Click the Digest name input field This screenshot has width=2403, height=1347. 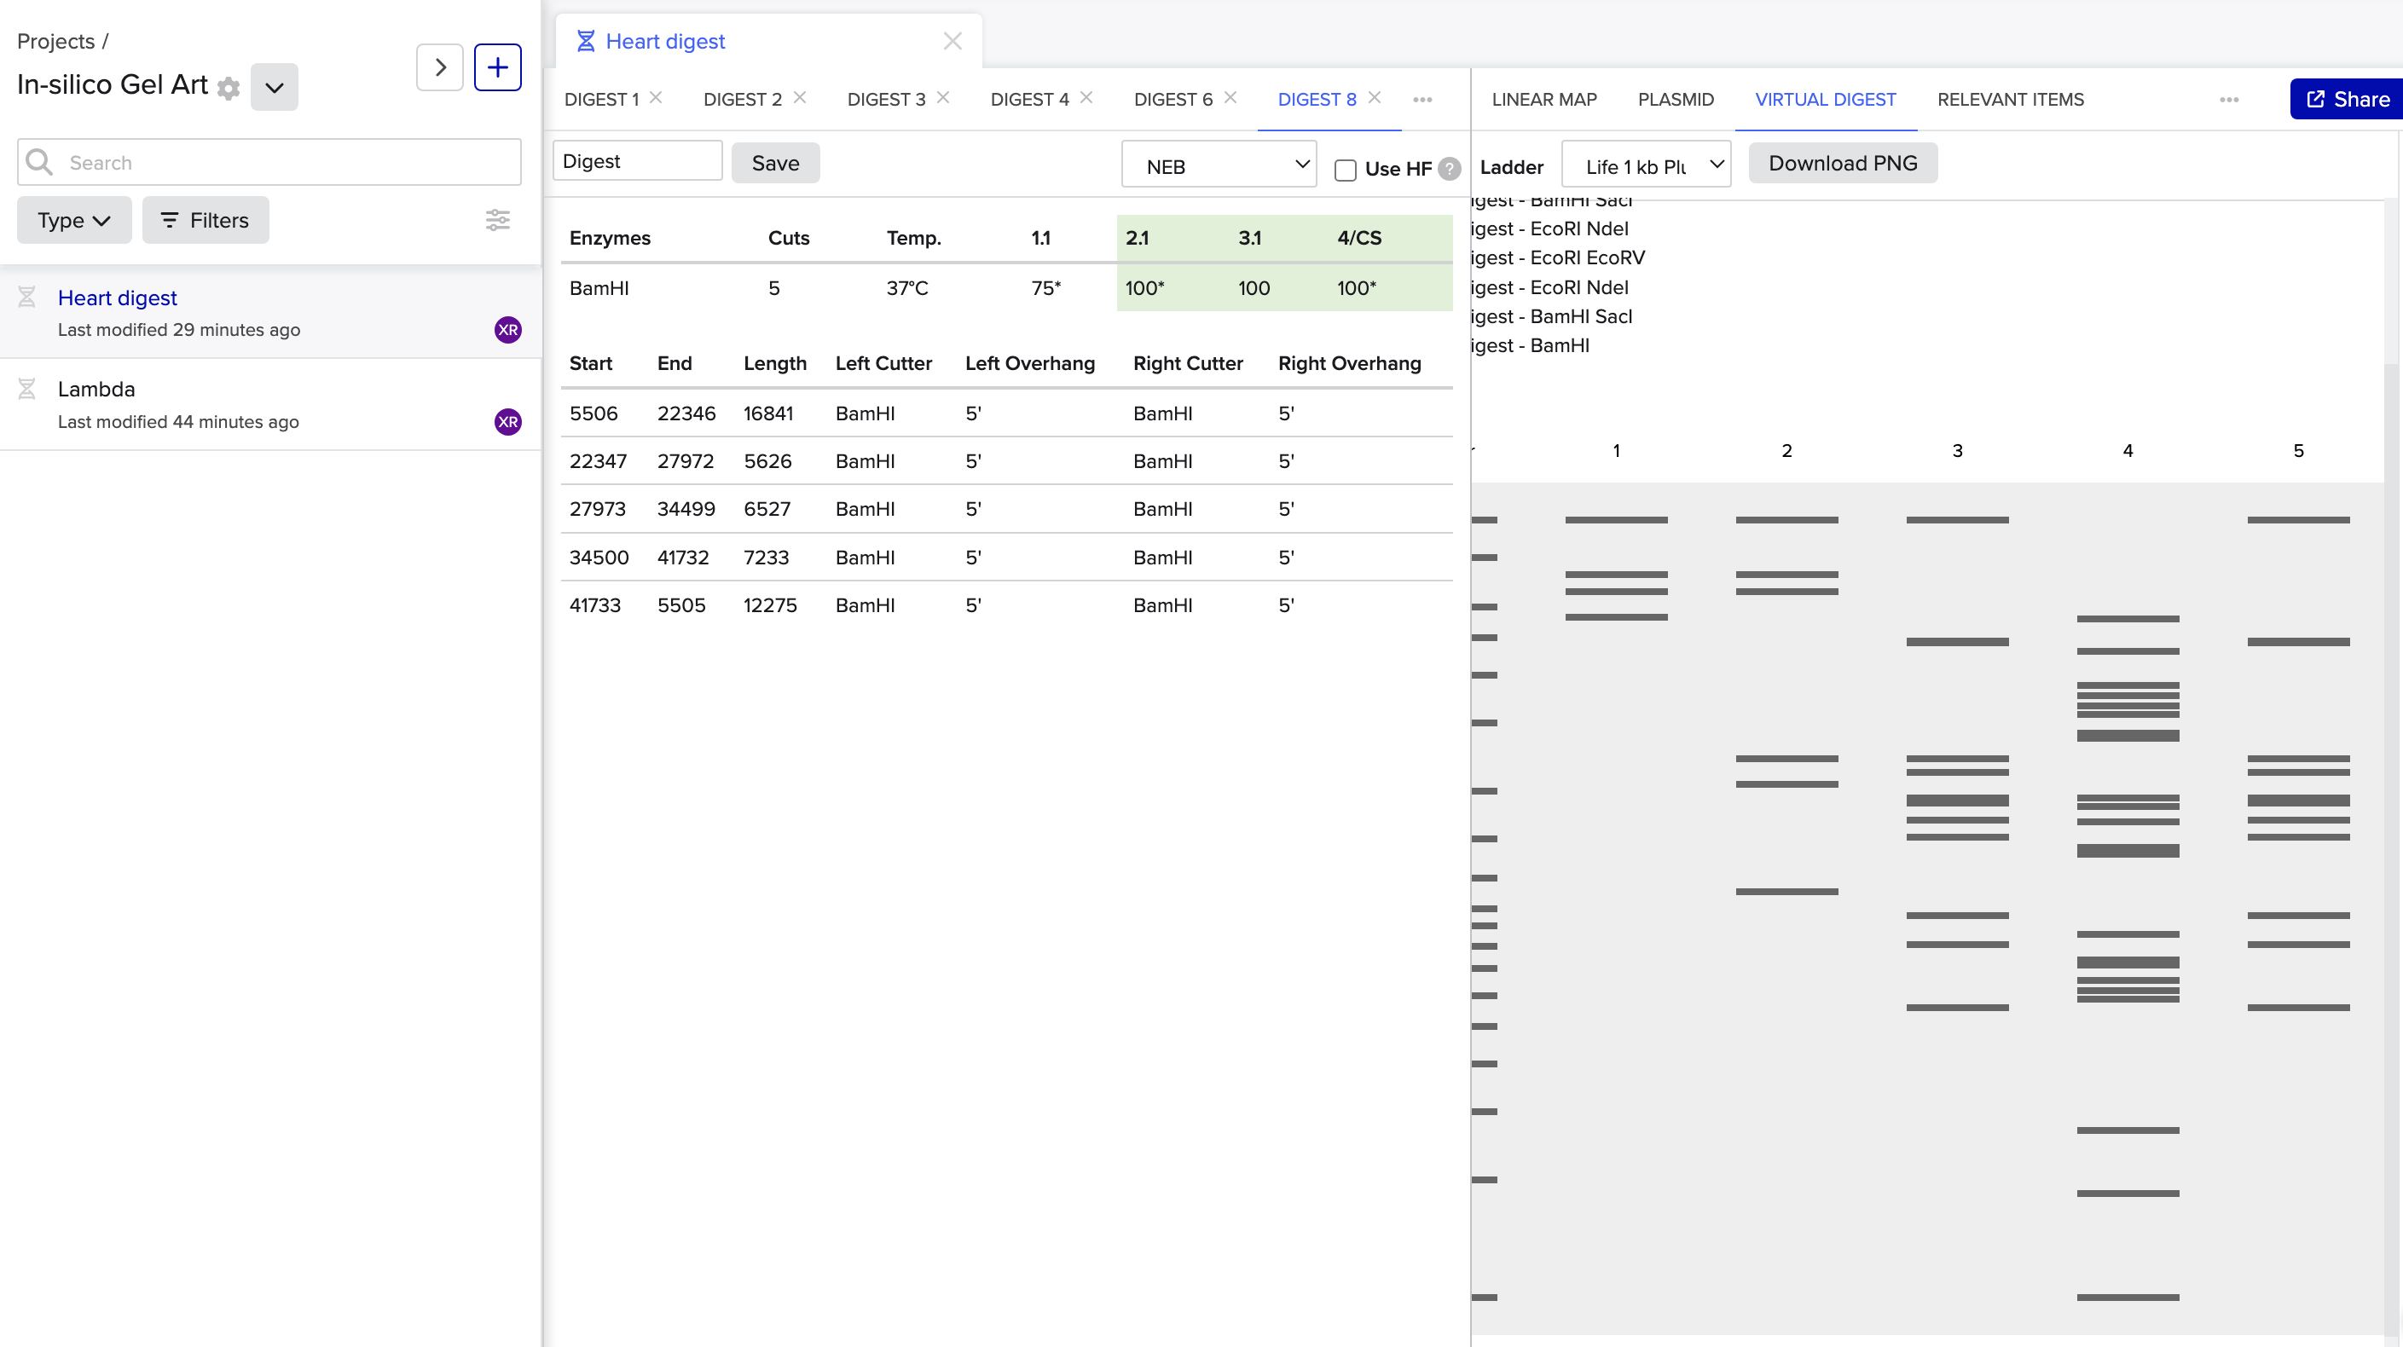tap(637, 161)
